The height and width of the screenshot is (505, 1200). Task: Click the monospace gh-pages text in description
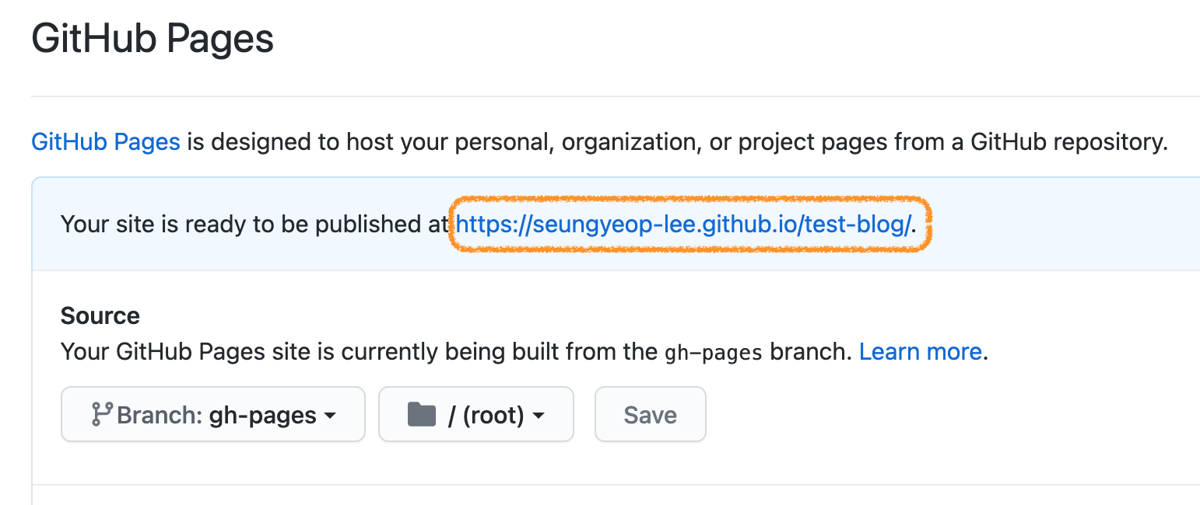pos(714,353)
